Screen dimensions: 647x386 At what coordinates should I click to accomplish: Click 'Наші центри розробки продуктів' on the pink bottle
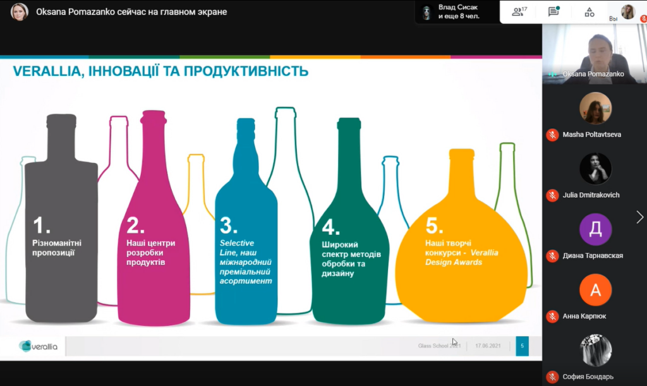(x=150, y=253)
